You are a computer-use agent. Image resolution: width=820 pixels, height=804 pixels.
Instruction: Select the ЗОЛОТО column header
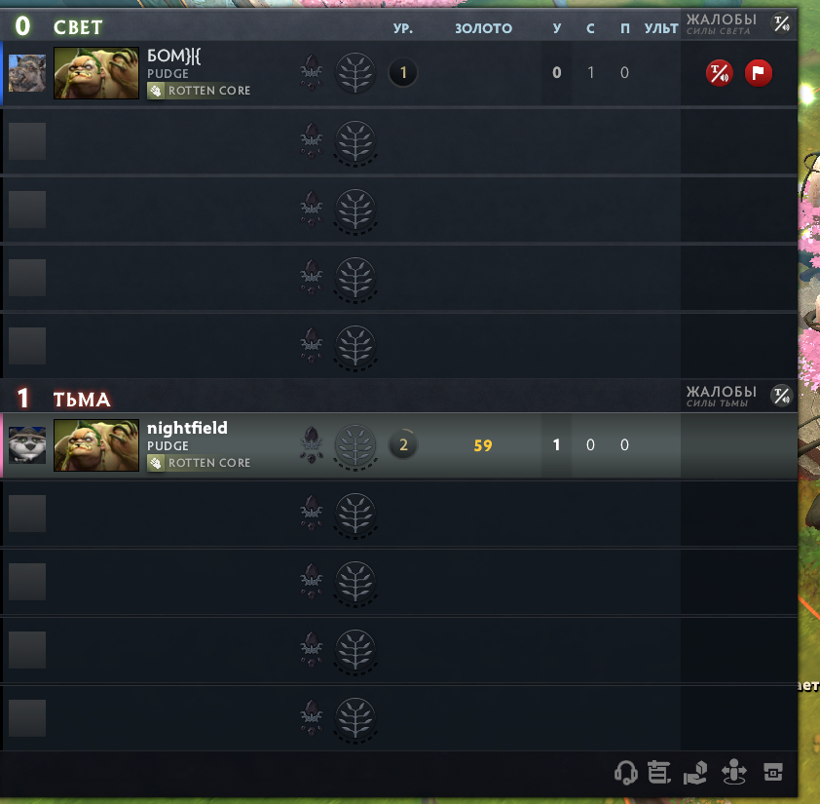coord(483,28)
